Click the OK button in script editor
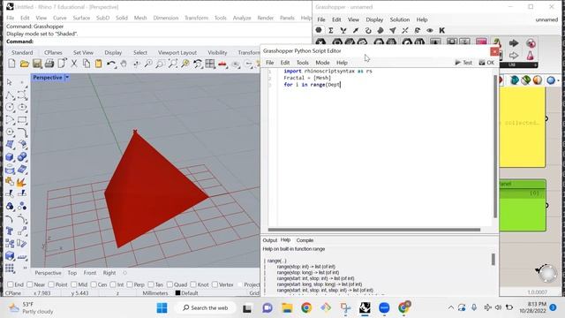The height and width of the screenshot is (318, 565). (486, 63)
